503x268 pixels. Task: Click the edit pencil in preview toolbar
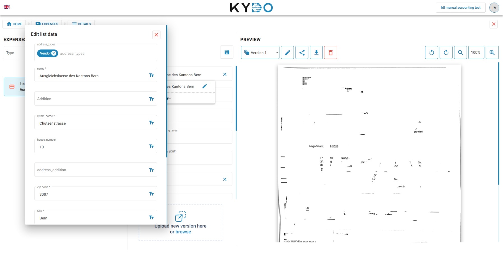pos(287,52)
